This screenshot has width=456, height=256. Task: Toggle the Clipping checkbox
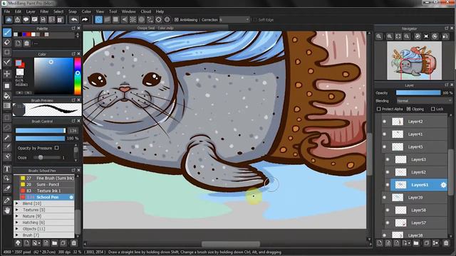408,109
